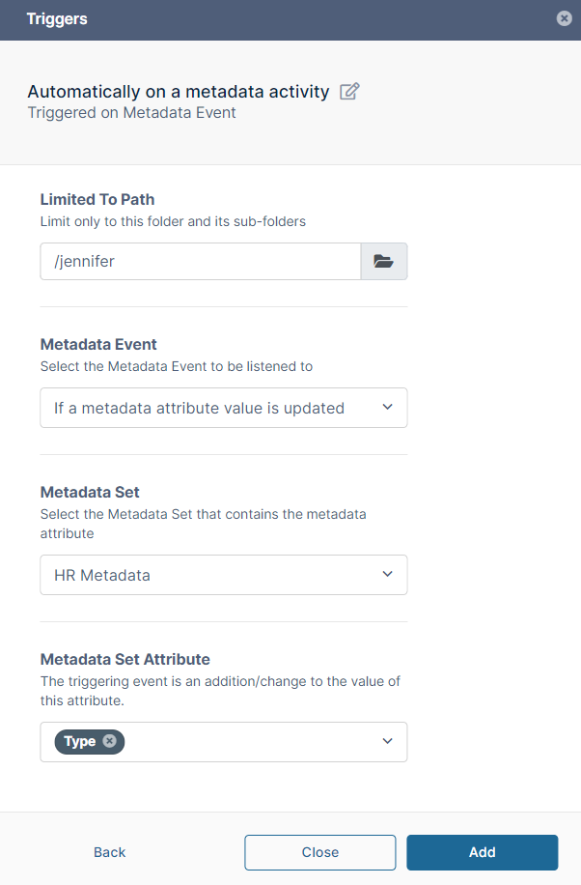Expand the Metadata Set Attribute selector
The image size is (581, 885).
(x=251, y=742)
